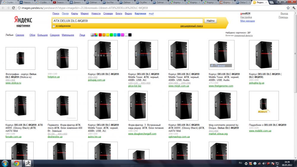Filter images by "Большие" size link
This screenshot has width=297, height=167.
(42, 35)
